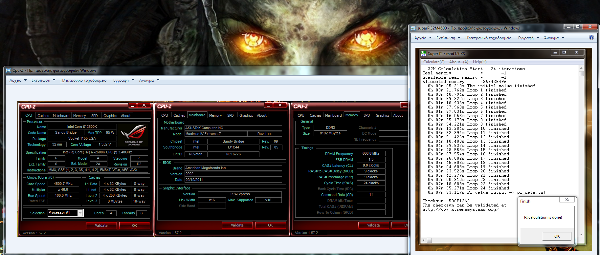This screenshot has height=255, width=600.
Task: Select the Memory tab in CPU-Z Mainboard window
Action: 215,115
